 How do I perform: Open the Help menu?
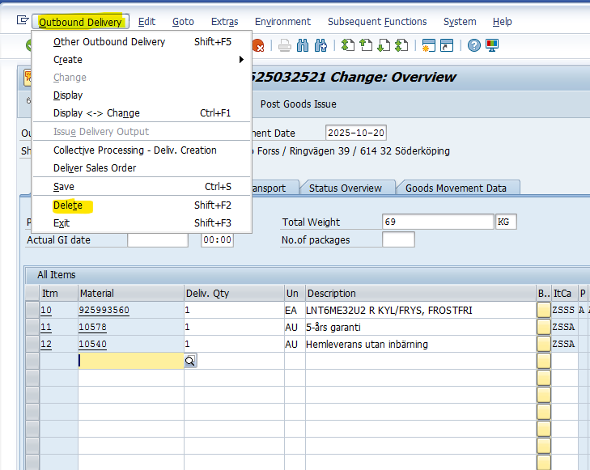pyautogui.click(x=503, y=22)
